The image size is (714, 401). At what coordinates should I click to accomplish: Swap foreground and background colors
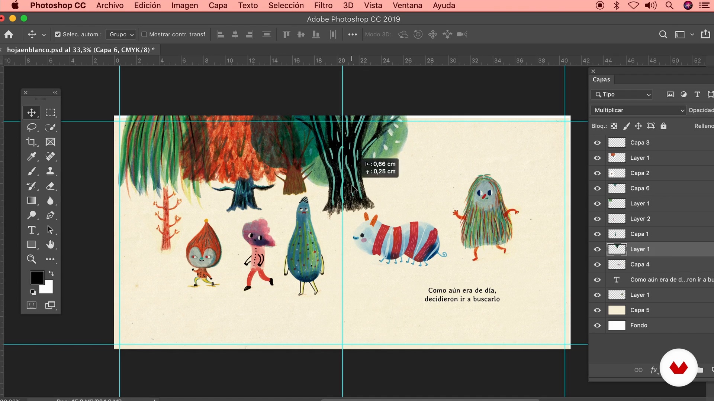51,274
